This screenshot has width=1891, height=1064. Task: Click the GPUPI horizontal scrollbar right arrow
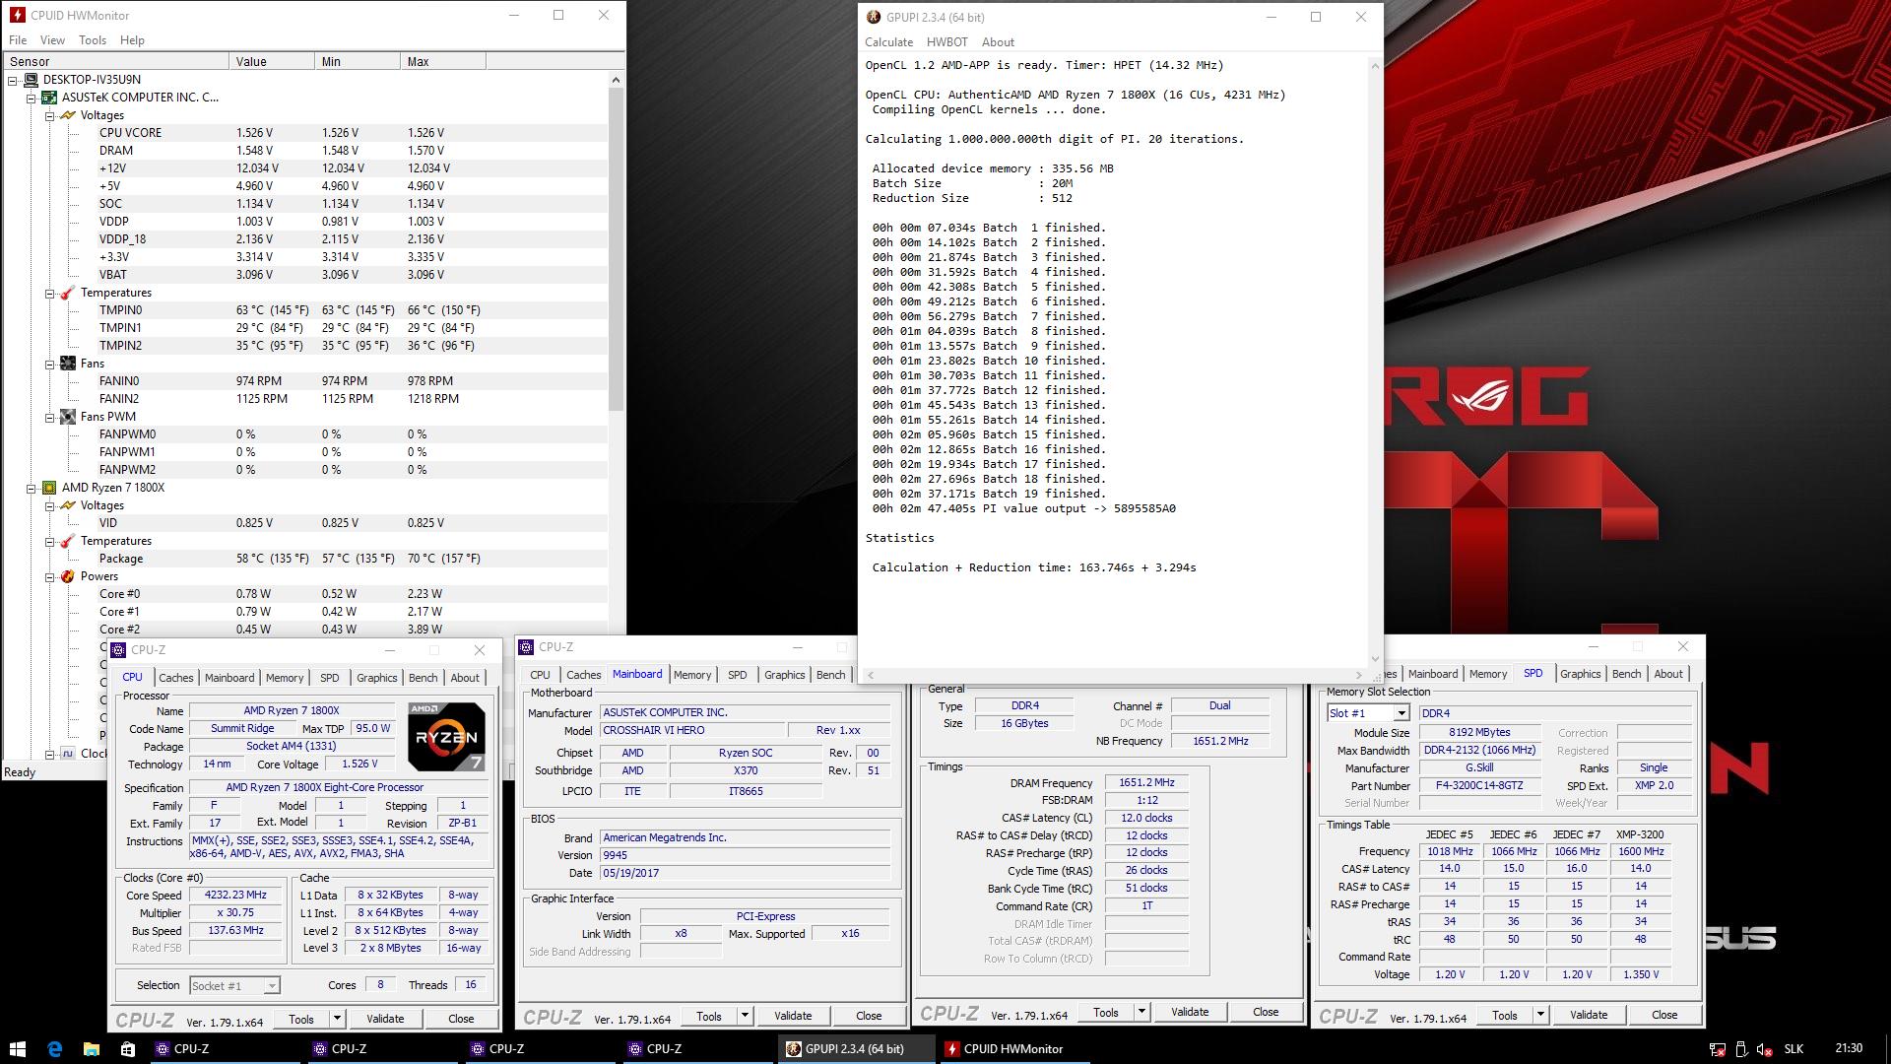pyautogui.click(x=1359, y=675)
